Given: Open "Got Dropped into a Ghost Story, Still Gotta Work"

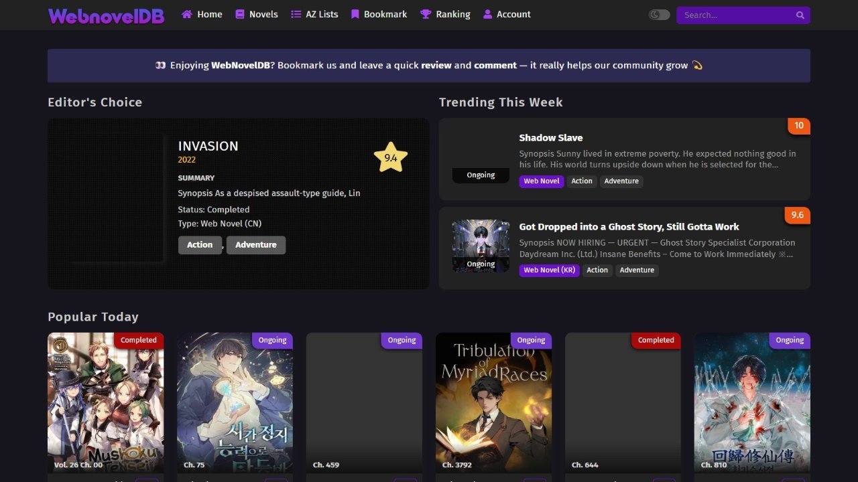Looking at the screenshot, I should pos(629,227).
